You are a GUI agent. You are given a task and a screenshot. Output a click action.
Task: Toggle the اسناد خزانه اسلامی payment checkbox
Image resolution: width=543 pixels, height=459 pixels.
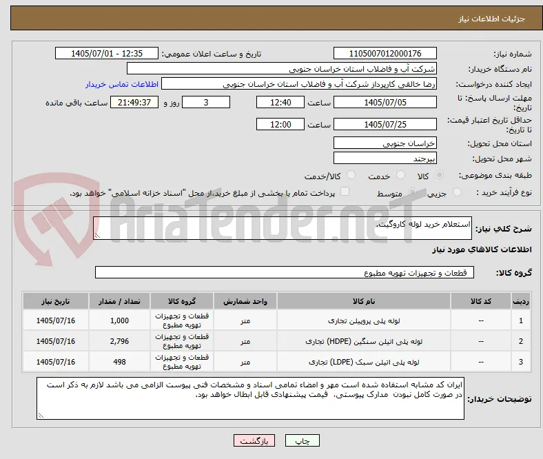[x=345, y=192]
